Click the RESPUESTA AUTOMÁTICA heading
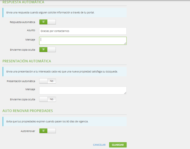Screen dimensions: 190x149 pos(23,2)
